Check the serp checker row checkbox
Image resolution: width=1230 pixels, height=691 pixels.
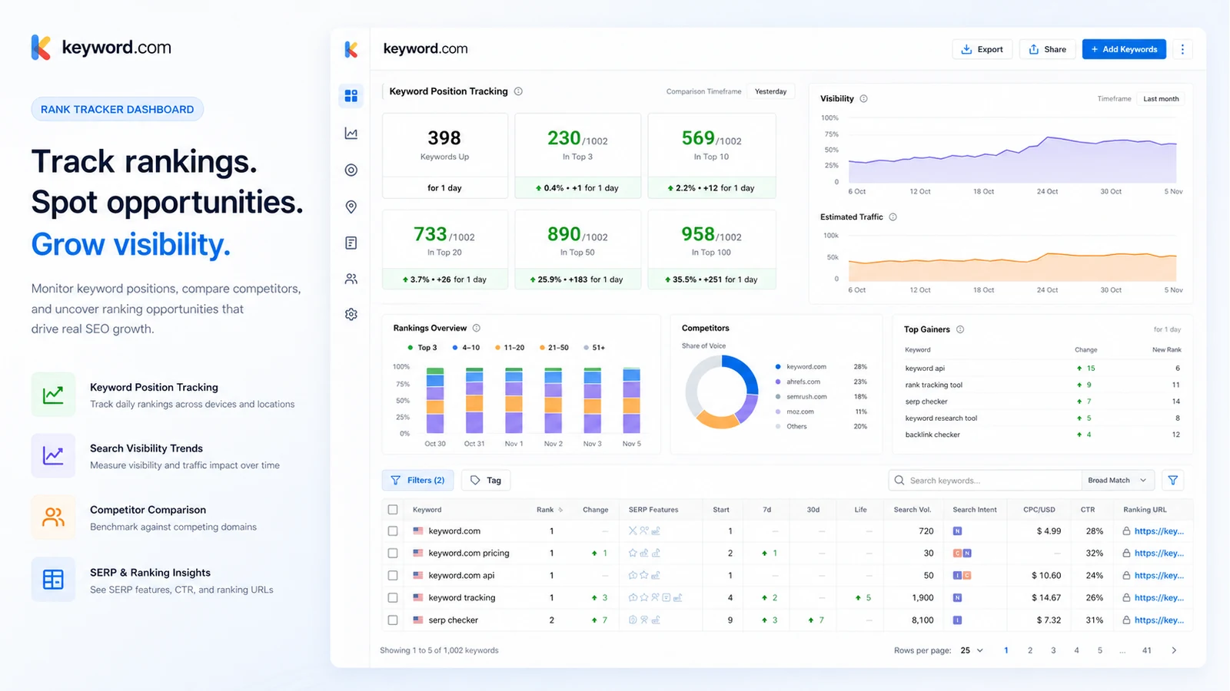point(393,620)
